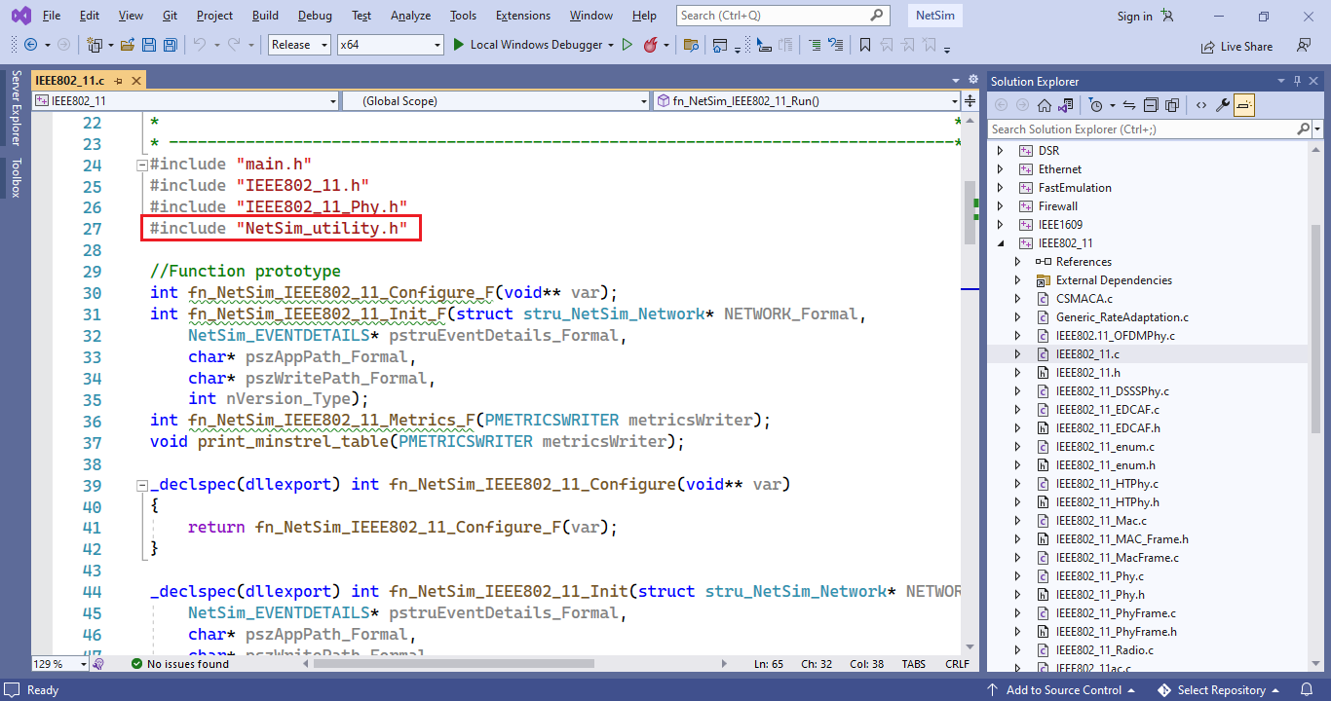Open the Server Explorer side tab

pyautogui.click(x=15, y=108)
